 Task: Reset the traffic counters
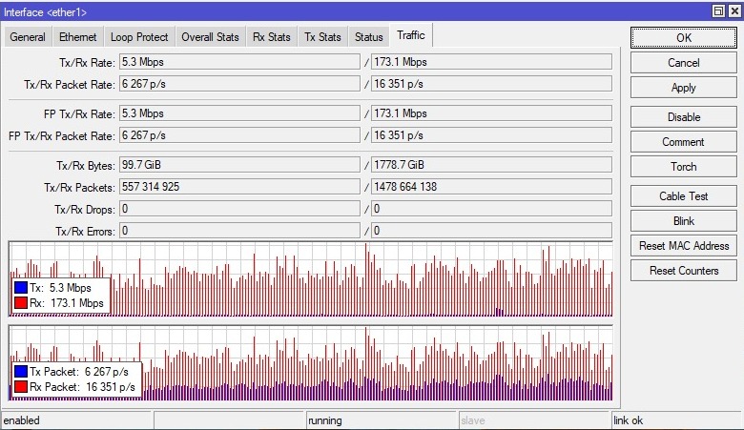coord(683,271)
